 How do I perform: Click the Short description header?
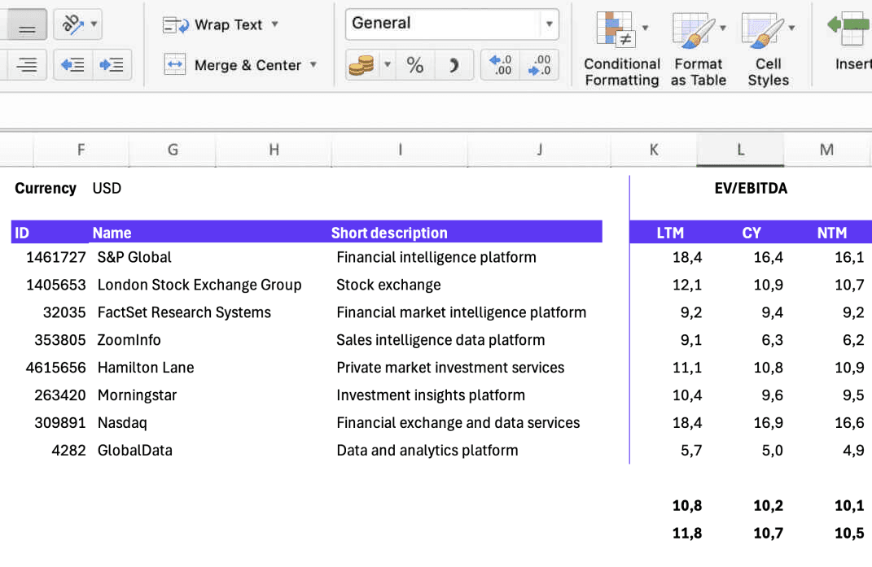pos(389,233)
